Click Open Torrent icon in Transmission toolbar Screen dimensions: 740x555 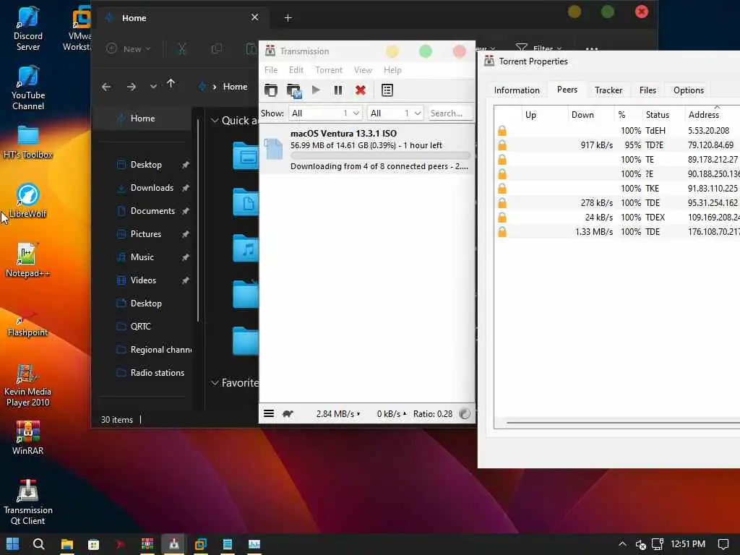click(271, 90)
